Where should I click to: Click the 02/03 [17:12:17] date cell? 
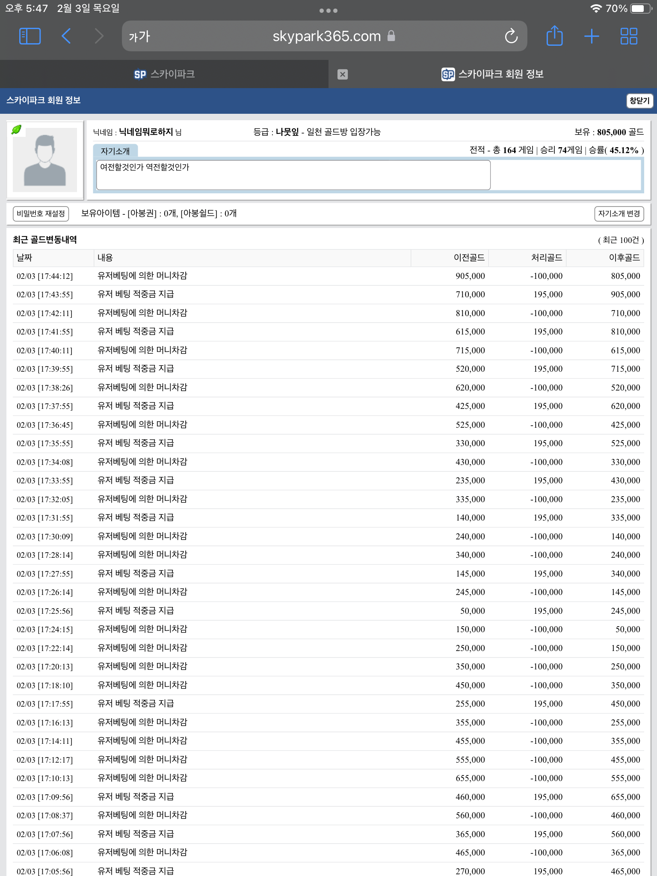44,760
